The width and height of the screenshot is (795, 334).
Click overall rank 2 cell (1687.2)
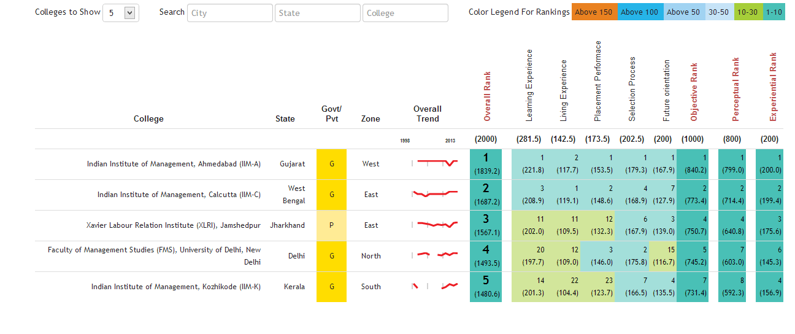pyautogui.click(x=486, y=195)
